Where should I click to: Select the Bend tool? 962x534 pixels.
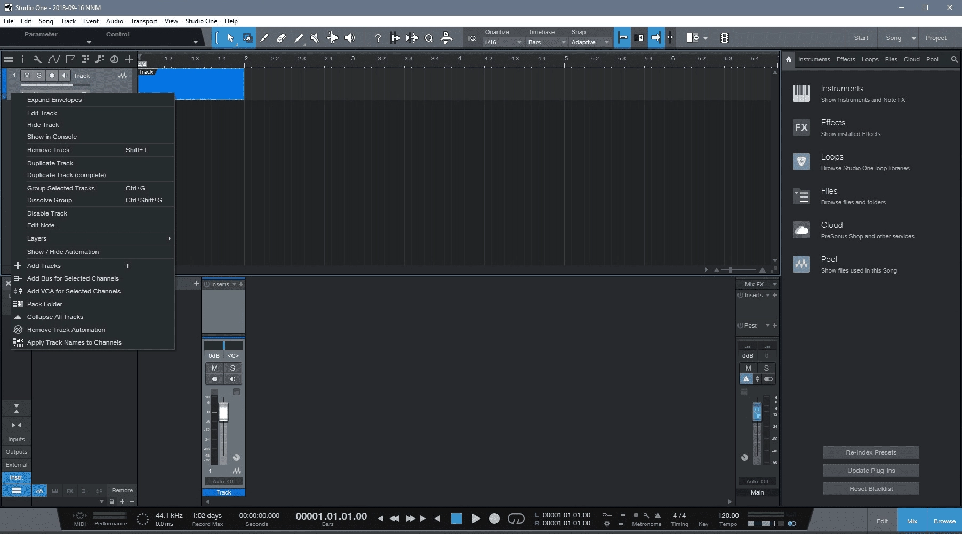pyautogui.click(x=332, y=38)
